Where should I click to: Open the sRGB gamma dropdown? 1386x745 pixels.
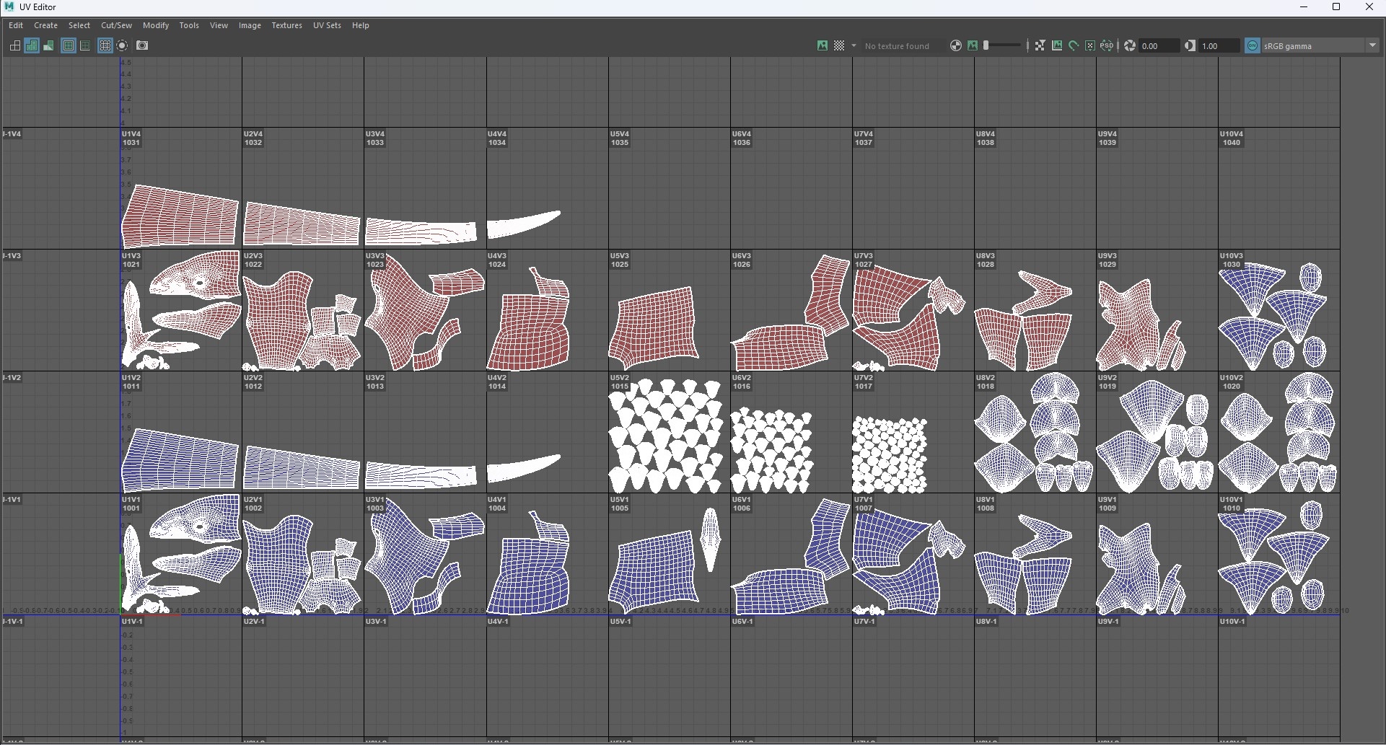[1372, 45]
